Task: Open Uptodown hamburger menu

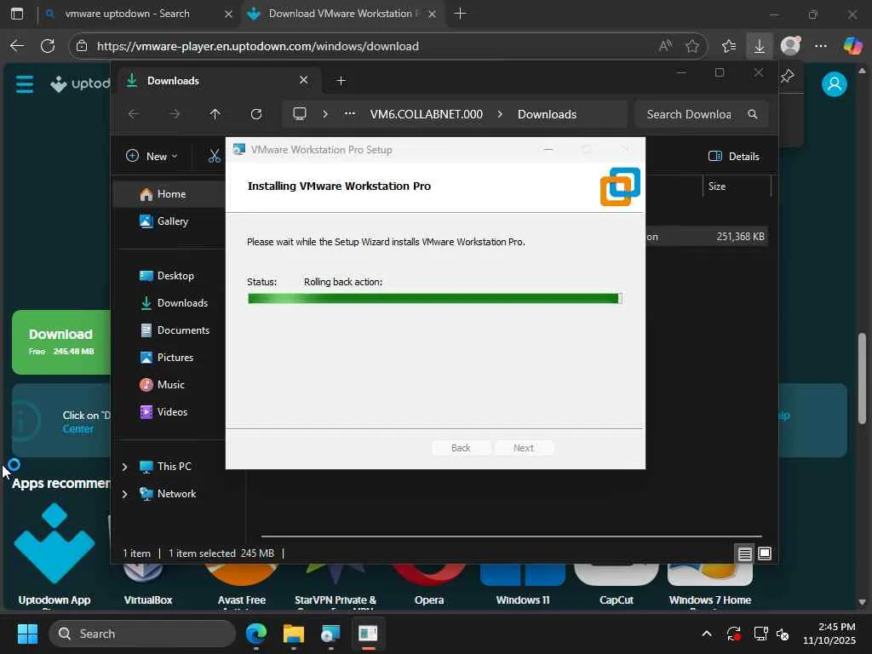Action: pyautogui.click(x=25, y=84)
